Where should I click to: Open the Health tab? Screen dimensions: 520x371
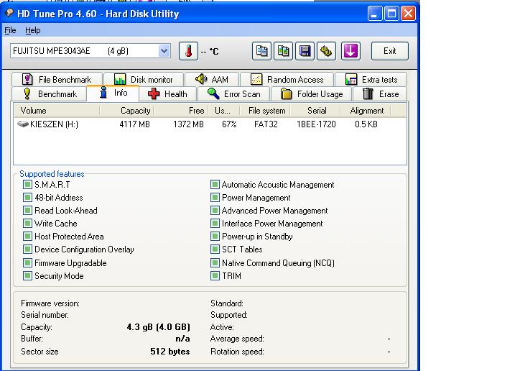pyautogui.click(x=168, y=94)
